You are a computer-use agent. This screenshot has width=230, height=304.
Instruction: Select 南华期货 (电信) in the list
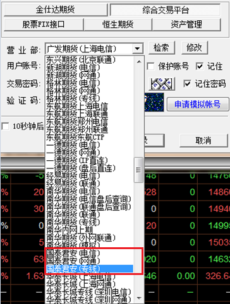90,191
